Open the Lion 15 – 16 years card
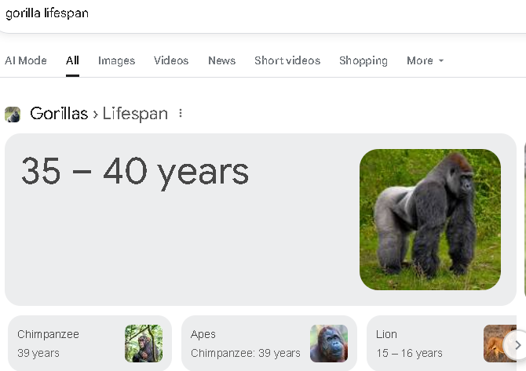This screenshot has height=371, width=526. coord(441,344)
